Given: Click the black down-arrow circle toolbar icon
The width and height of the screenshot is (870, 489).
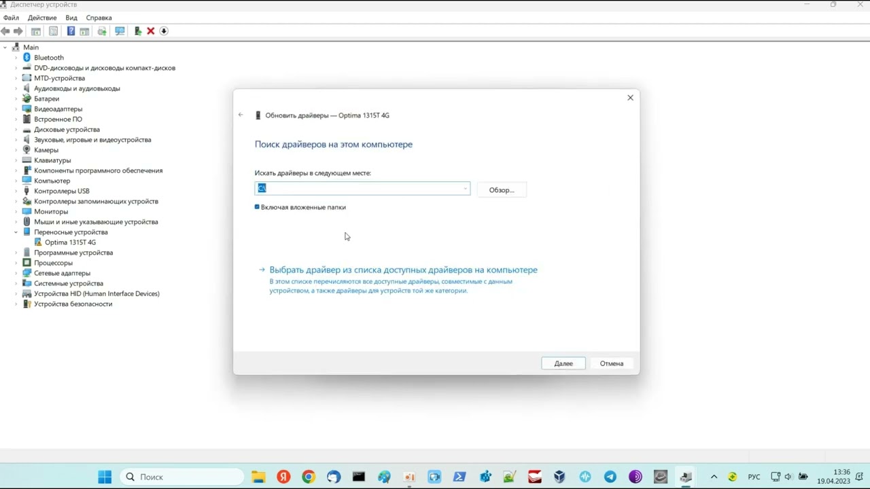Looking at the screenshot, I should pyautogui.click(x=164, y=31).
